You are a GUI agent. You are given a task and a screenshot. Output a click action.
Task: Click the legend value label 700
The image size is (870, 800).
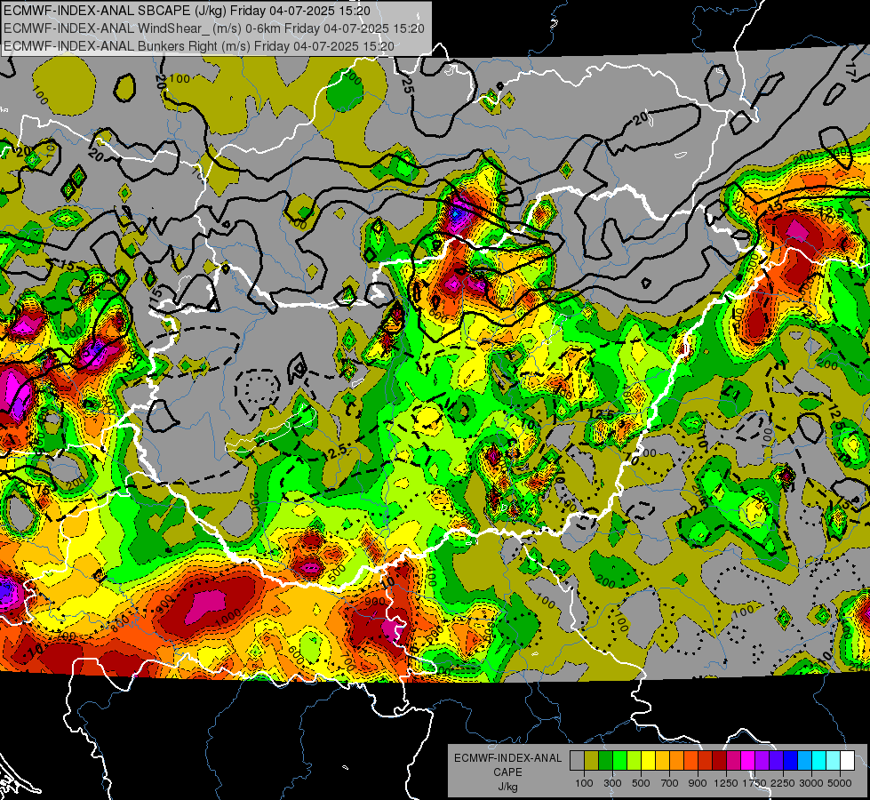coord(670,783)
